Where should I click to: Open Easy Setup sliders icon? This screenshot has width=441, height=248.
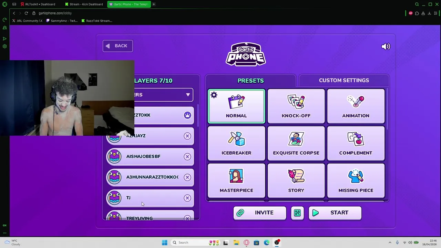point(436,13)
